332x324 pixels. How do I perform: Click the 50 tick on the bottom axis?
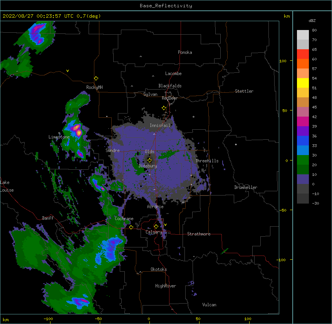(198, 319)
